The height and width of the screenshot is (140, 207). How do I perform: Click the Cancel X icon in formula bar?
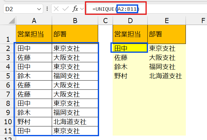coord(56,9)
